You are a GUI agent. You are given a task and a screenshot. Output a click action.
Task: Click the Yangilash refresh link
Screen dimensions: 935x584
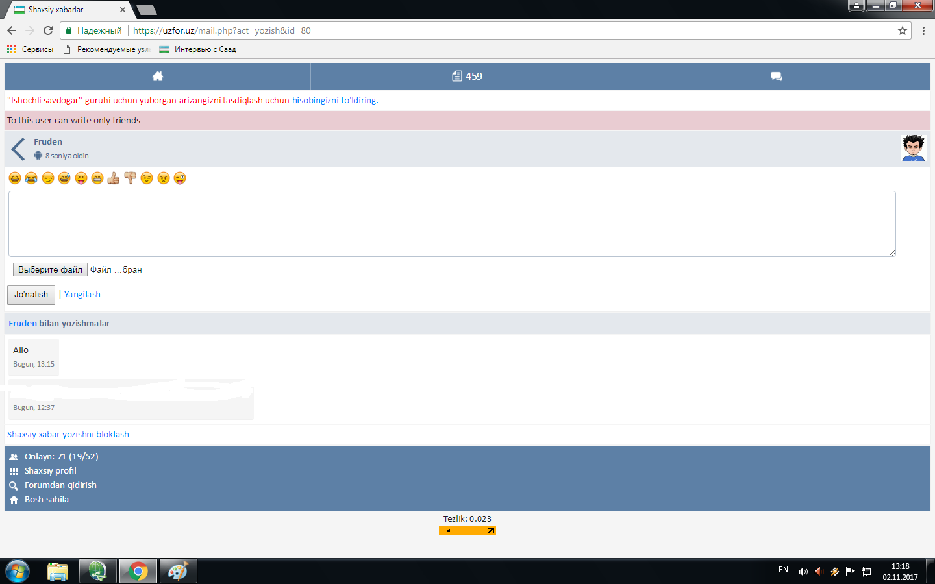point(82,295)
